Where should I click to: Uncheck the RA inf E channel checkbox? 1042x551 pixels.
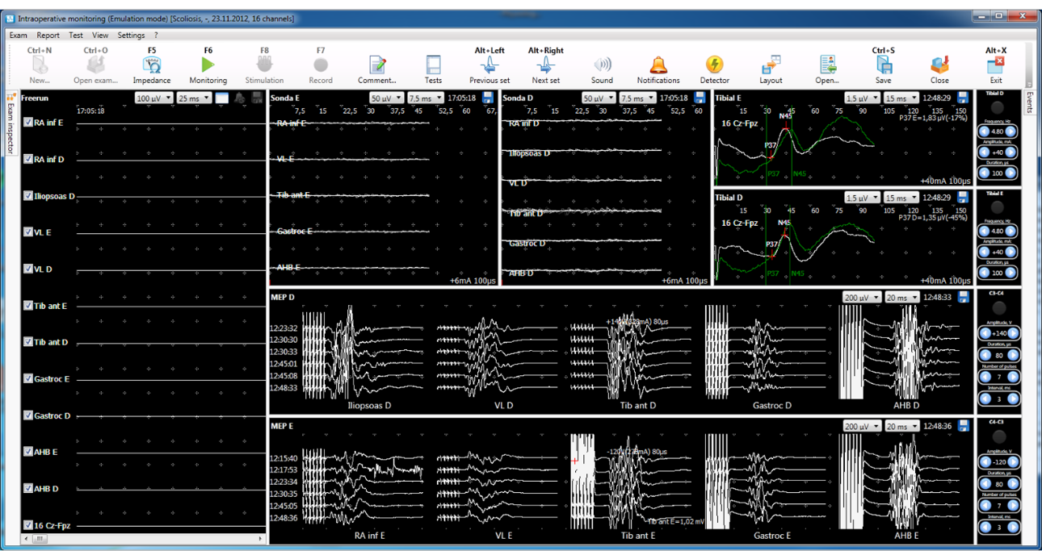coord(28,123)
